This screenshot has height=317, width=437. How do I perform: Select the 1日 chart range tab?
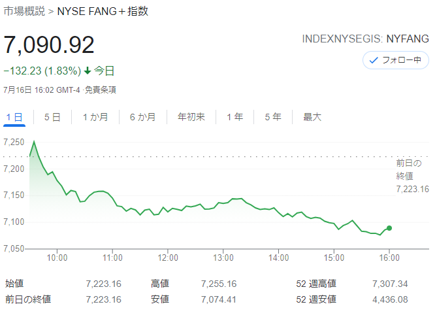pos(14,117)
